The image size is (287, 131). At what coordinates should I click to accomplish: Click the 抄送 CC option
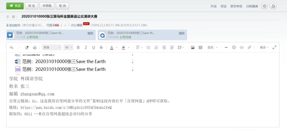click(x=214, y=6)
